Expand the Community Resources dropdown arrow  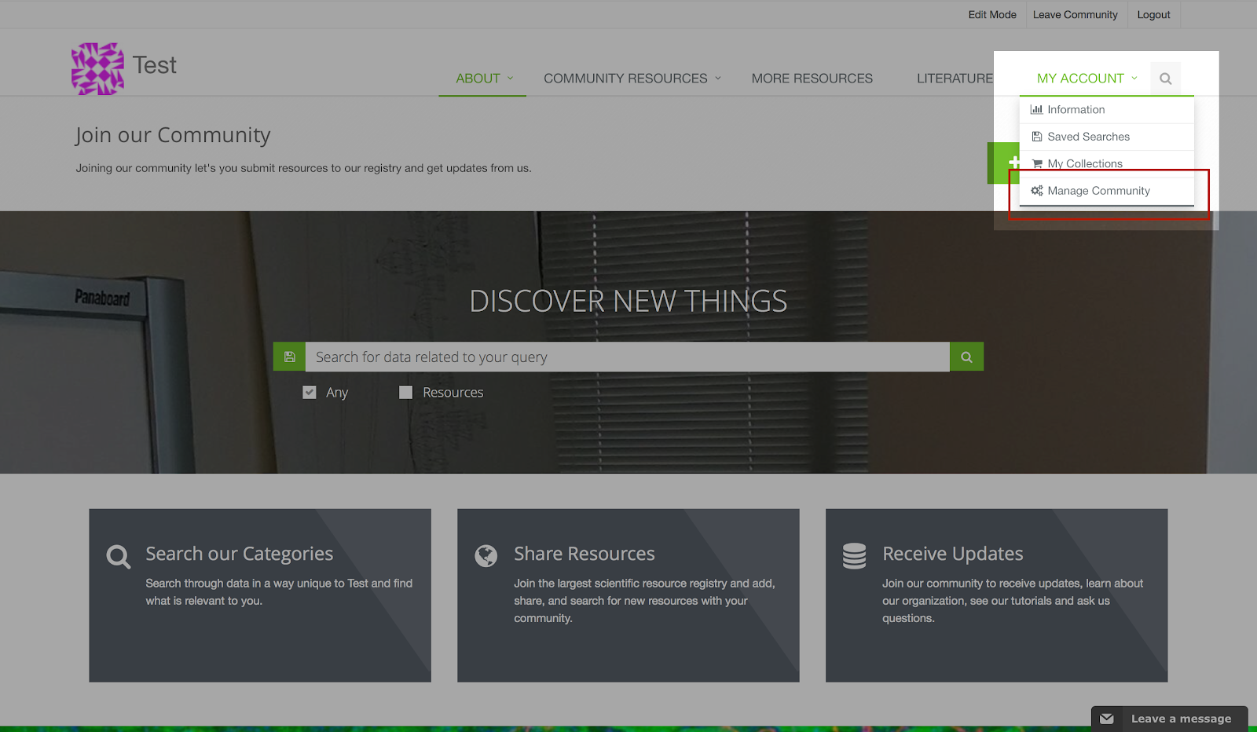tap(718, 79)
